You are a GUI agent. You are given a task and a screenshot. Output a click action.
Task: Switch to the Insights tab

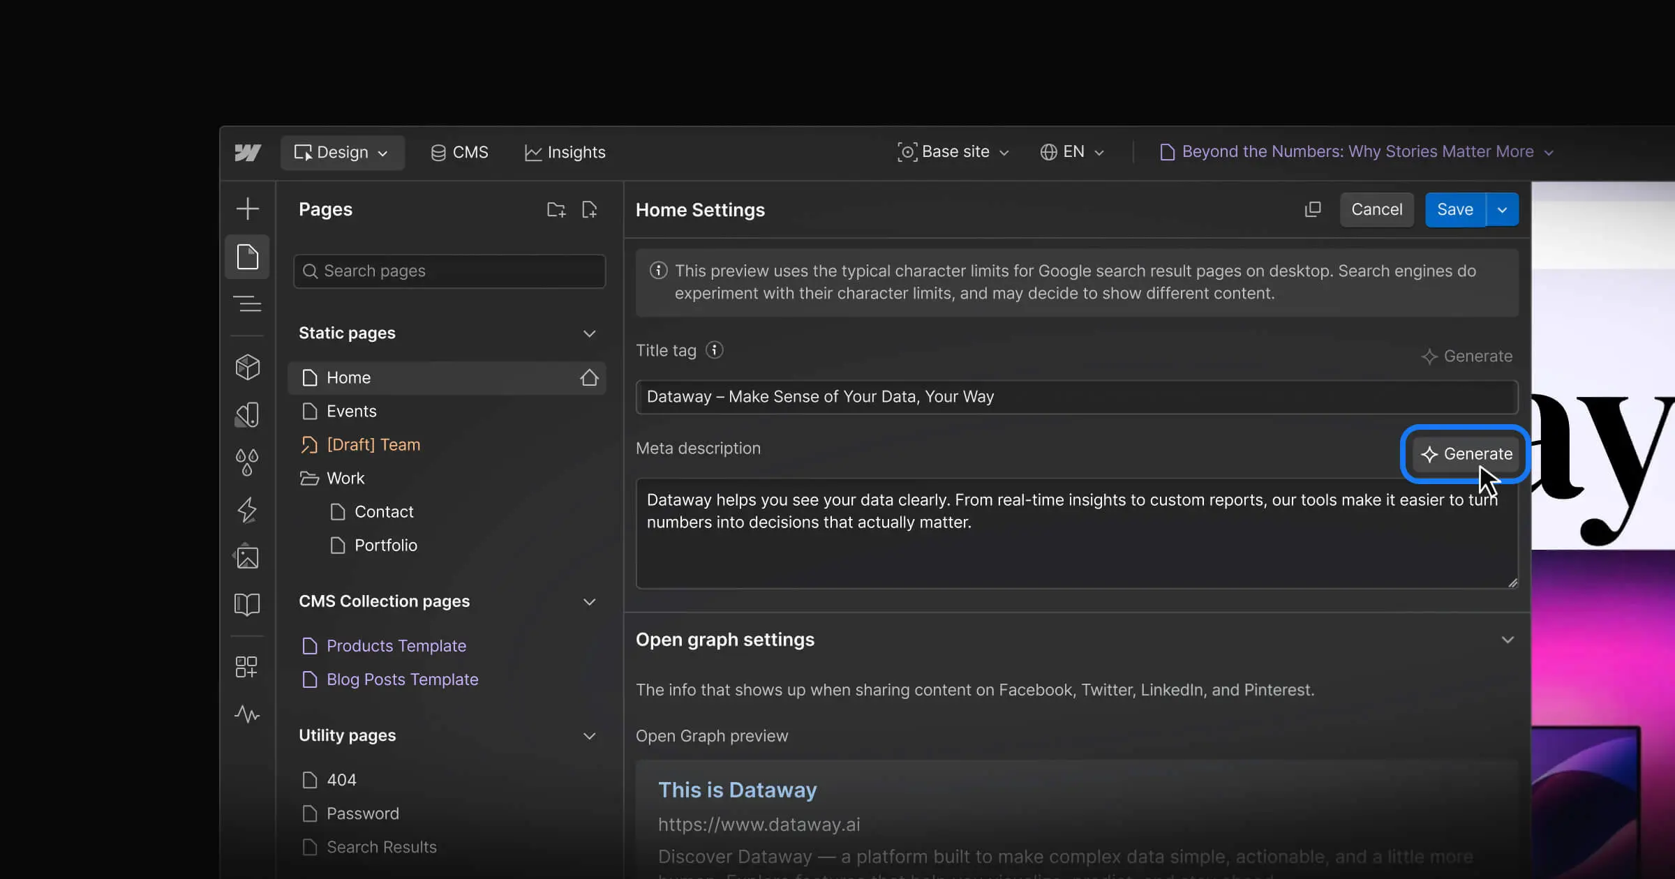pyautogui.click(x=565, y=152)
